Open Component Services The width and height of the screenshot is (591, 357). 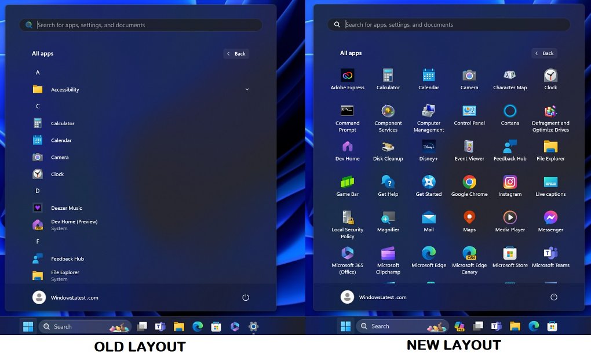click(388, 118)
